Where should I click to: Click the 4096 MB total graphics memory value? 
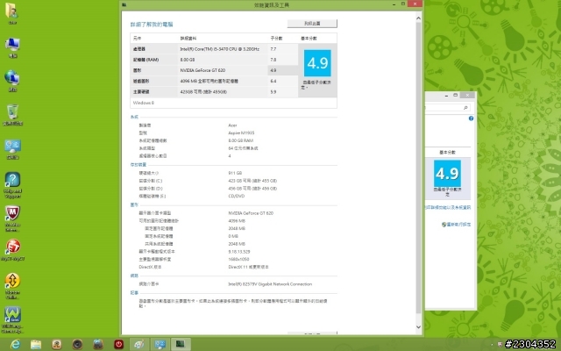[237, 221]
